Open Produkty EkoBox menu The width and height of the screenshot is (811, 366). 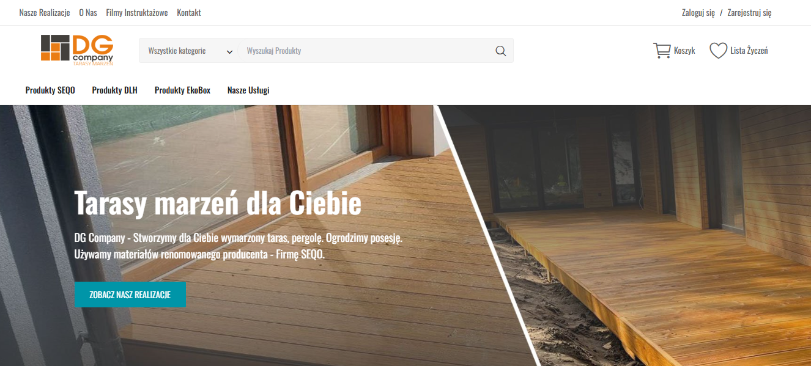[182, 90]
